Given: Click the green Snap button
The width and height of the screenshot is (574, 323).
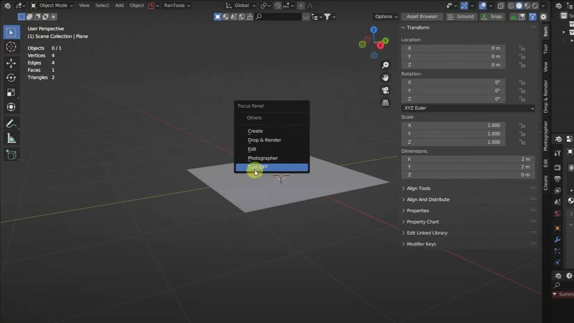Looking at the screenshot, I should pos(492,16).
